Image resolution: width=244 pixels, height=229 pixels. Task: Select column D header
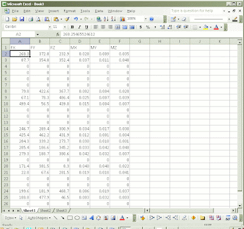pos(80,41)
